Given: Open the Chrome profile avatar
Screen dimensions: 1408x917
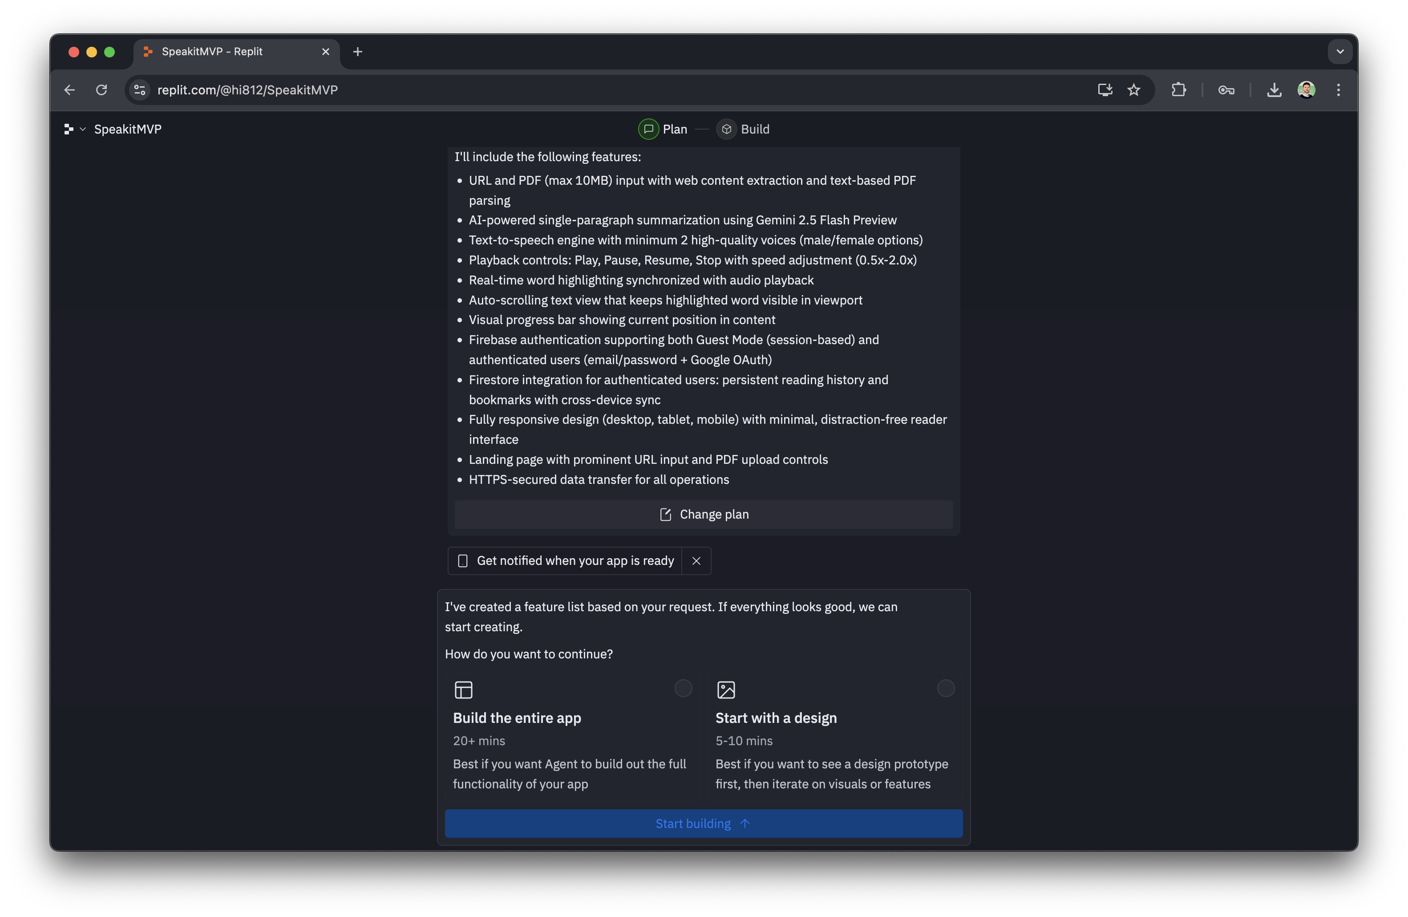Looking at the screenshot, I should pos(1306,90).
